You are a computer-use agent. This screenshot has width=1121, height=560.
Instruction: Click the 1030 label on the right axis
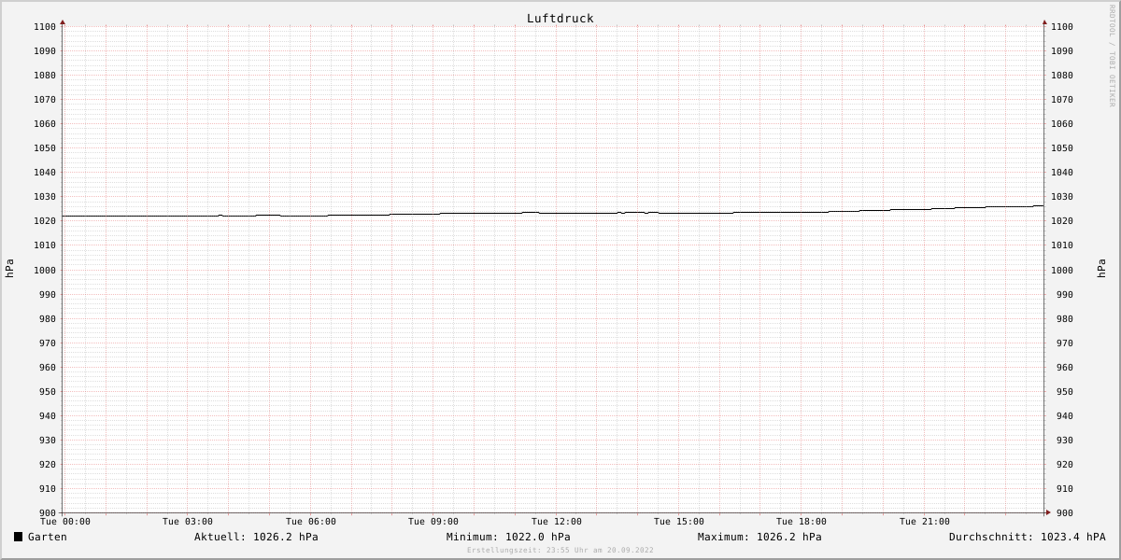pyautogui.click(x=1062, y=197)
